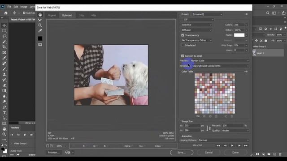Image resolution: width=287 pixels, height=161 pixels.
Task: Open the GIF file format dropdown
Action: (198, 20)
